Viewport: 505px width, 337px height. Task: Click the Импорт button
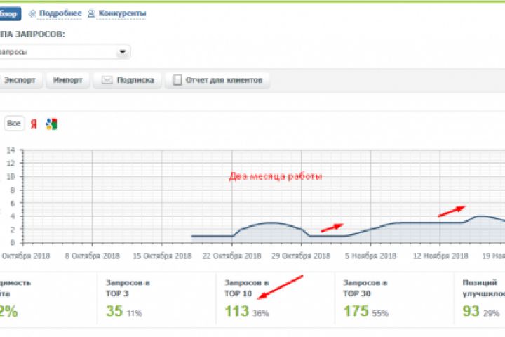coord(67,80)
